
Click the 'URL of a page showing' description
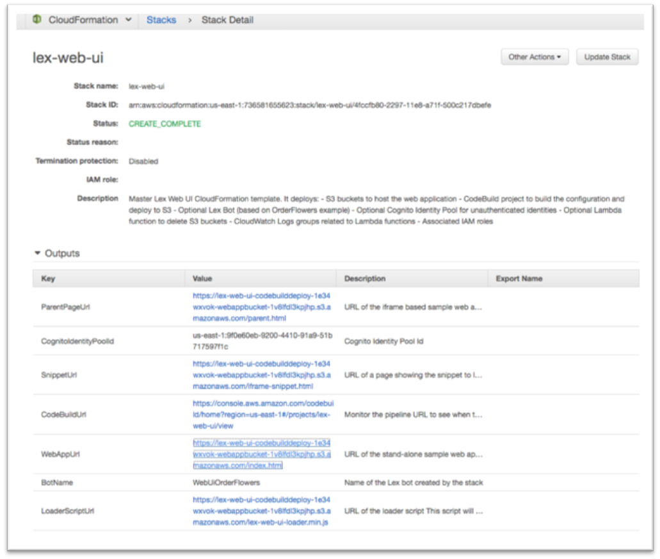coord(414,375)
